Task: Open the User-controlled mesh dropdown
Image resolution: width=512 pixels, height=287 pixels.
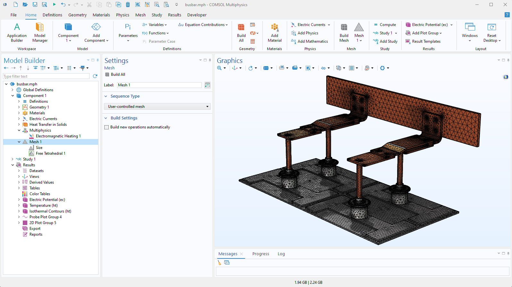Action: 157,107
